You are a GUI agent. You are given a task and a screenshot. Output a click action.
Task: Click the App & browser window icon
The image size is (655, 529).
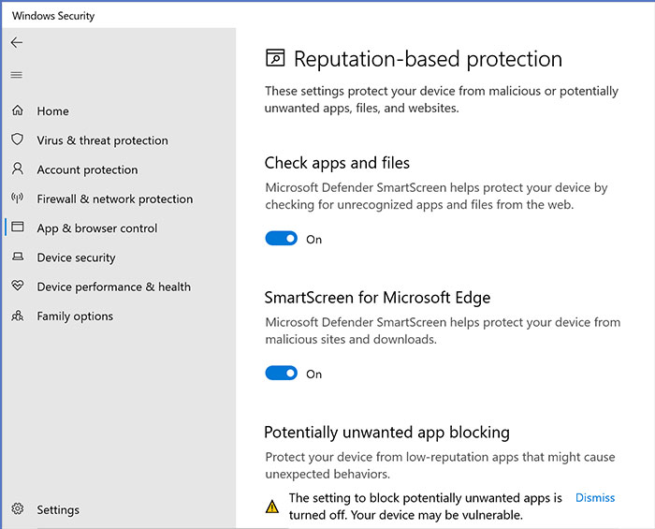click(x=18, y=227)
